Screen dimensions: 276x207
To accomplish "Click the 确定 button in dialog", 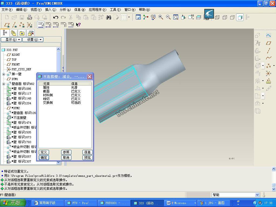I will pyautogui.click(x=44, y=158).
